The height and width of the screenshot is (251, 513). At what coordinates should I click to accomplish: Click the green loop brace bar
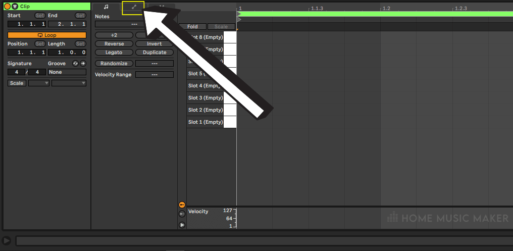376,14
